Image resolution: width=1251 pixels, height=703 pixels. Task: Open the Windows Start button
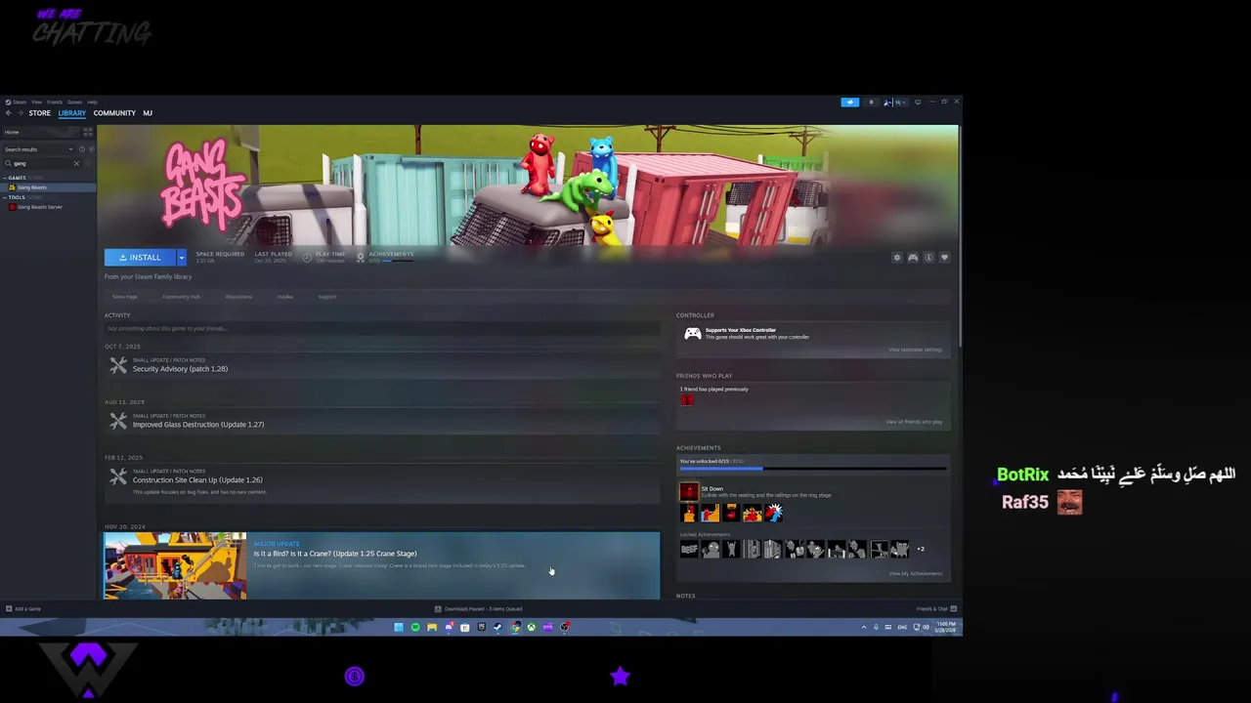point(399,628)
